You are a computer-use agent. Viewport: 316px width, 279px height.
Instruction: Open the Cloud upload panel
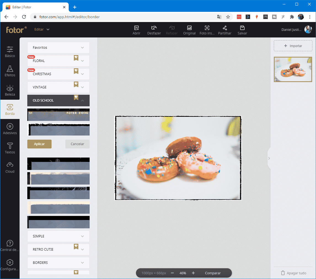point(10,167)
